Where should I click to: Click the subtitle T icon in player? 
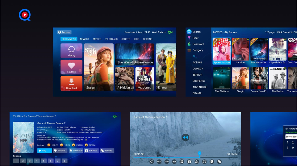(x=189, y=162)
